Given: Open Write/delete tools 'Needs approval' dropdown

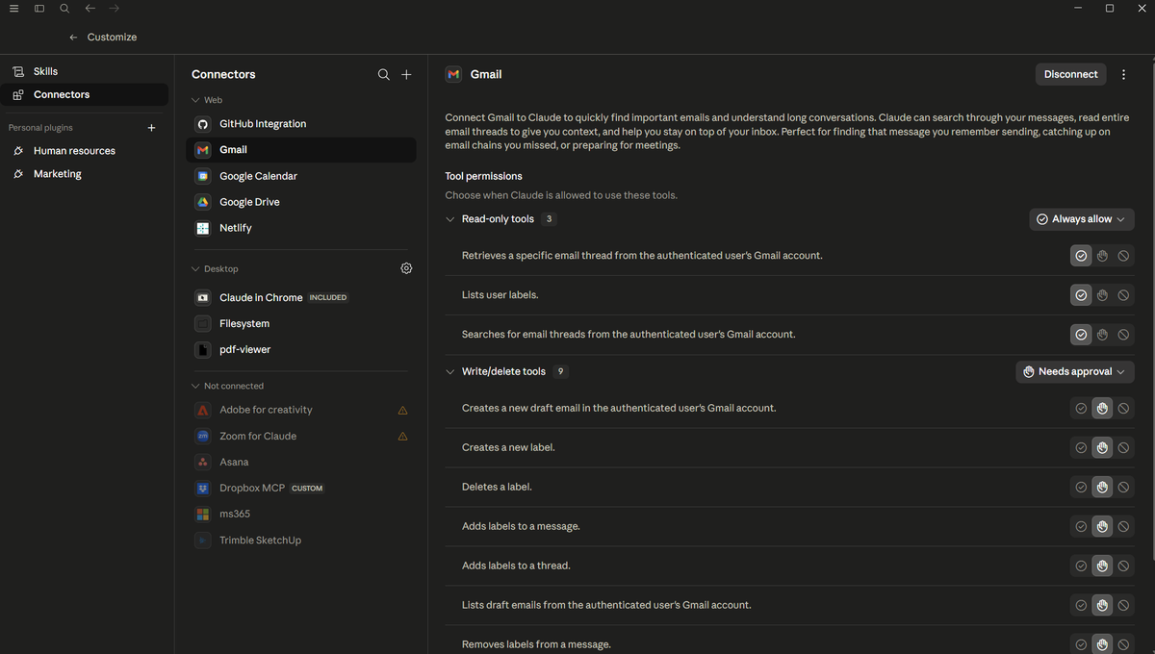Looking at the screenshot, I should point(1075,371).
